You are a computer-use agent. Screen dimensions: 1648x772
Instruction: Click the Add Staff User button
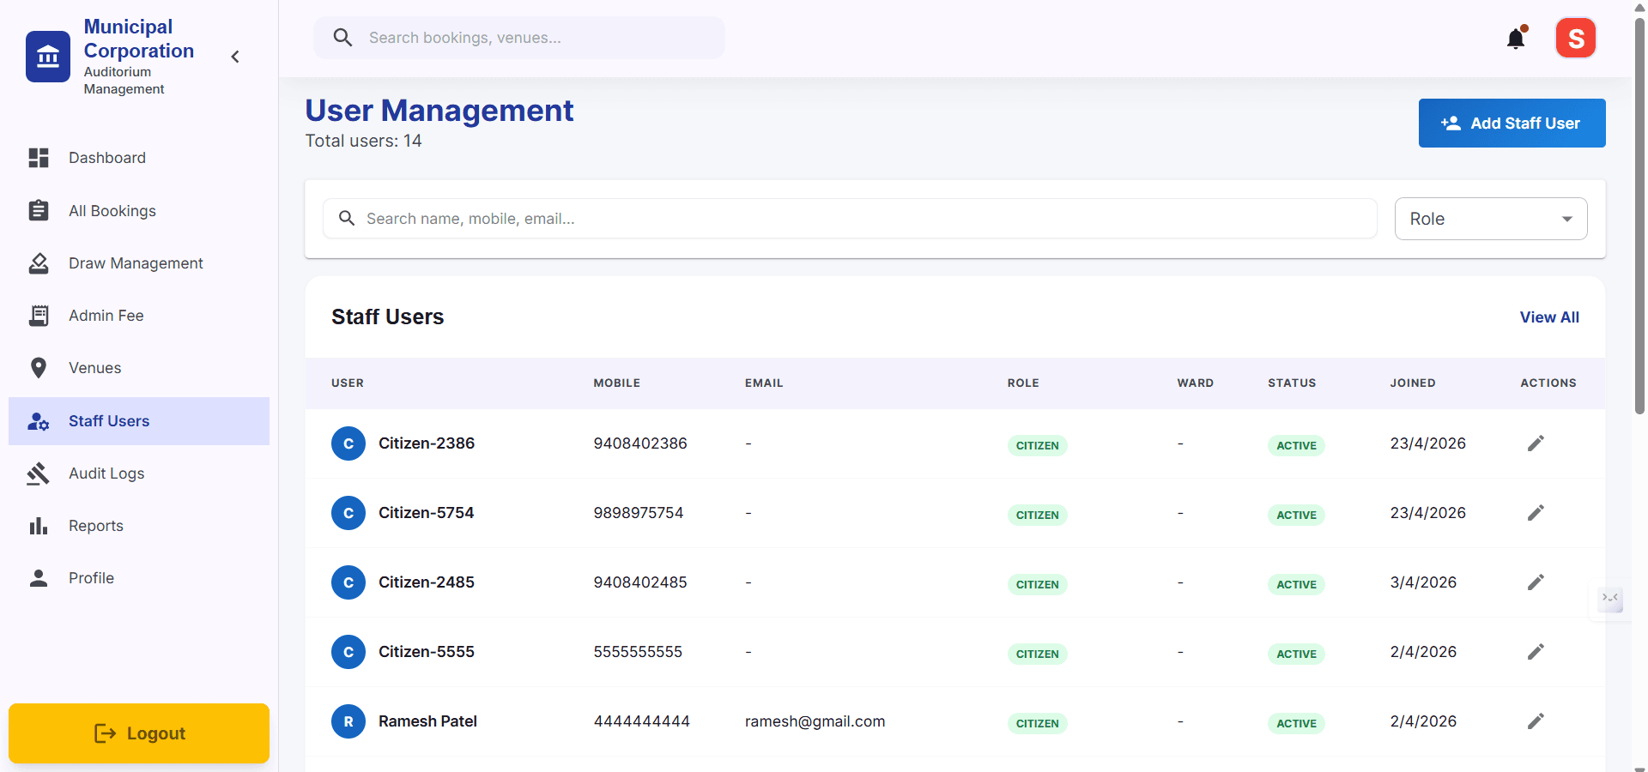[1512, 123]
